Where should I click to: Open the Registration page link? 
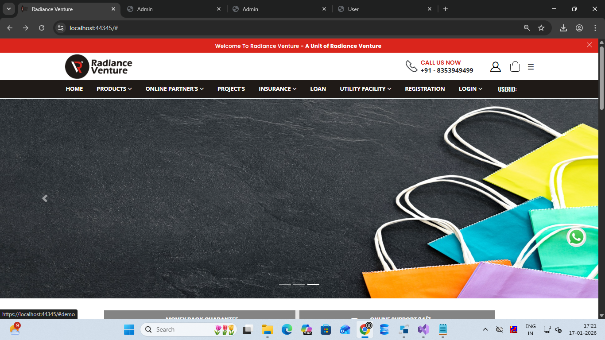coord(424,89)
